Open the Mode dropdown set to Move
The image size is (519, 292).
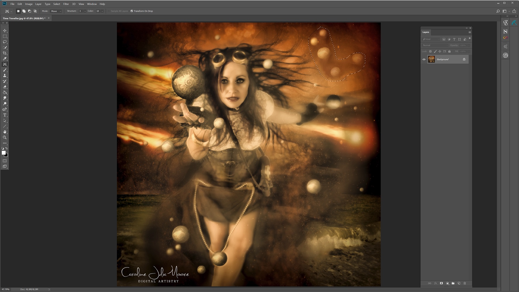point(56,11)
